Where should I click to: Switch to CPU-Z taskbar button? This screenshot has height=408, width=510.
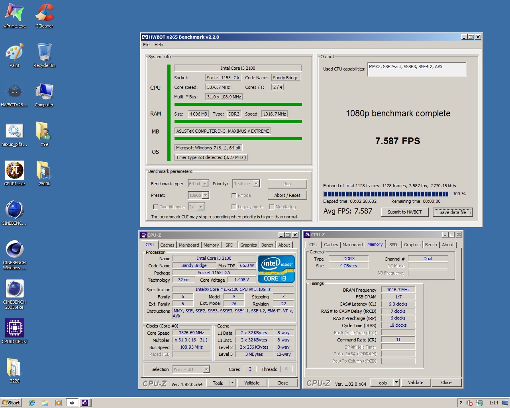[85, 403]
